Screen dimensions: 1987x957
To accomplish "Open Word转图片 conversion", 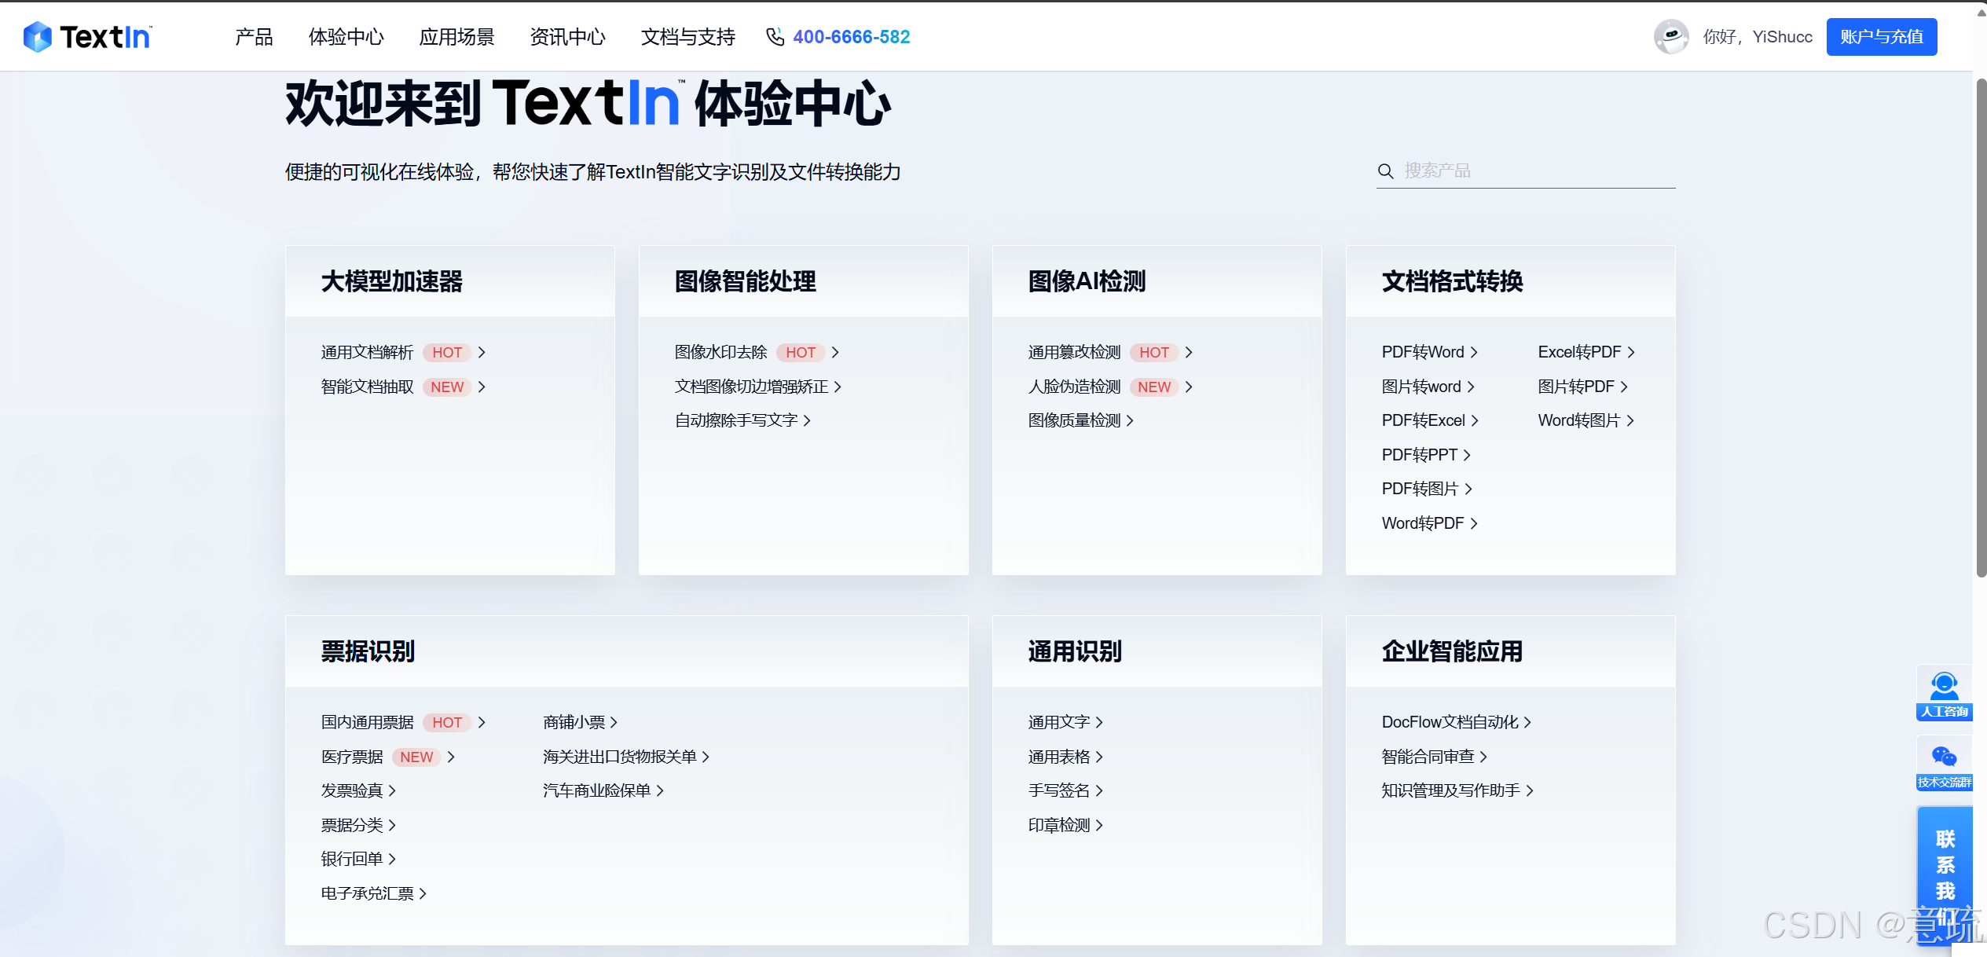I will (x=1579, y=421).
